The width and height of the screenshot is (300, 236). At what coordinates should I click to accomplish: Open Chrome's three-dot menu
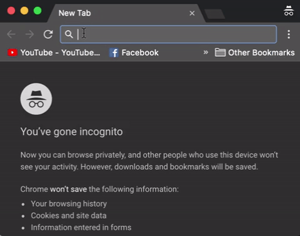[289, 34]
